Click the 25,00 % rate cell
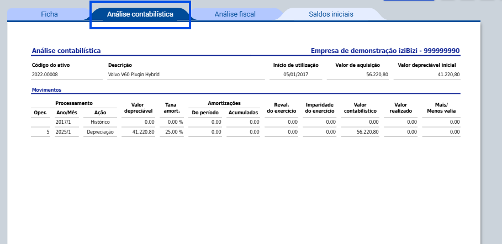 [174, 131]
